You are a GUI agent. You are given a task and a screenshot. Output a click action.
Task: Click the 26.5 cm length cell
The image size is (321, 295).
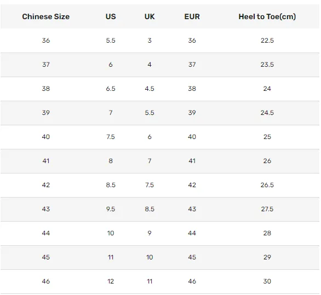click(x=267, y=185)
